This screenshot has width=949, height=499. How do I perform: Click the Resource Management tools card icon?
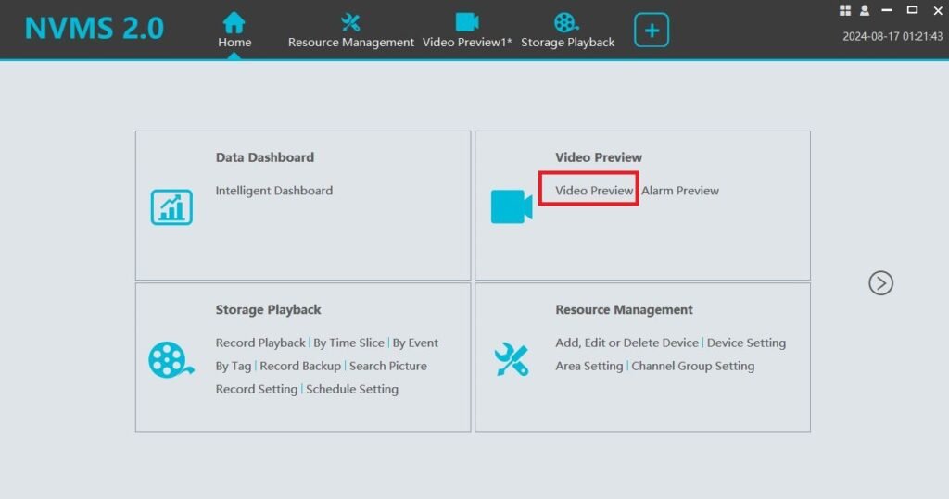point(512,360)
